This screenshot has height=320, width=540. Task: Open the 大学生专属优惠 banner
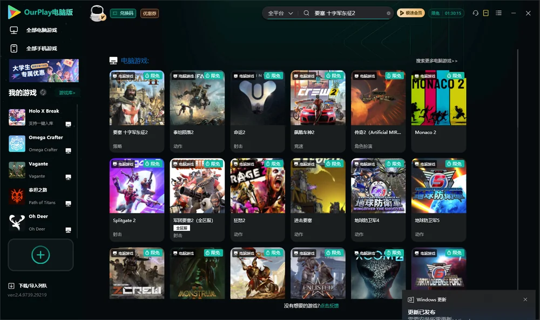pyautogui.click(x=44, y=70)
